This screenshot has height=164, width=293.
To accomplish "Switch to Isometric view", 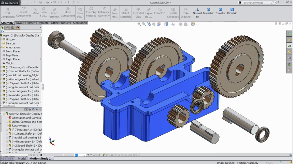I will pyautogui.click(x=208, y=11).
